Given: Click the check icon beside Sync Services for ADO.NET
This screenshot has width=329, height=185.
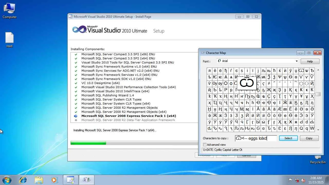Looking at the screenshot, I should [x=76, y=71].
